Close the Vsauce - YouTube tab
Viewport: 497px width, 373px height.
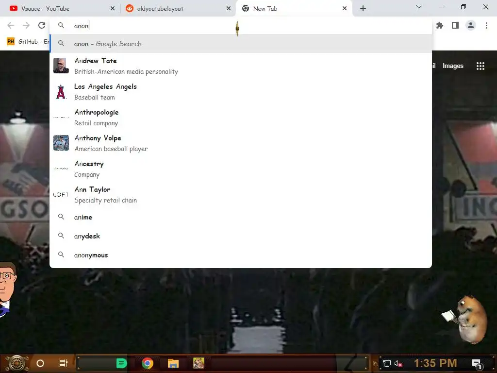click(113, 9)
